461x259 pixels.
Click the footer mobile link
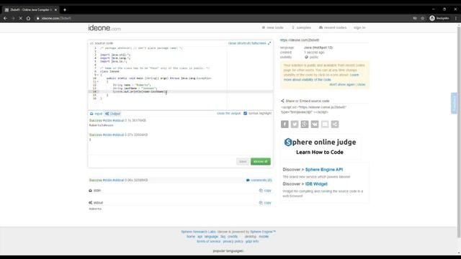264,237
